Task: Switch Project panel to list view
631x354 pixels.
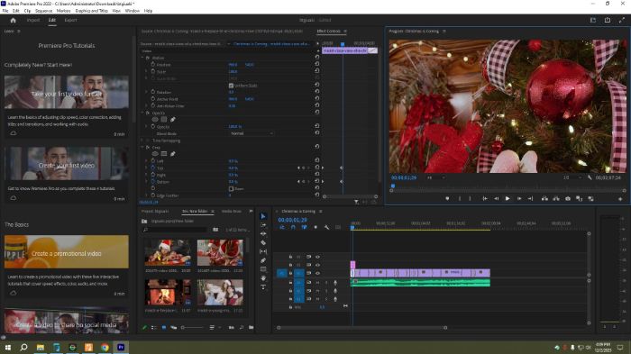Action: click(153, 328)
